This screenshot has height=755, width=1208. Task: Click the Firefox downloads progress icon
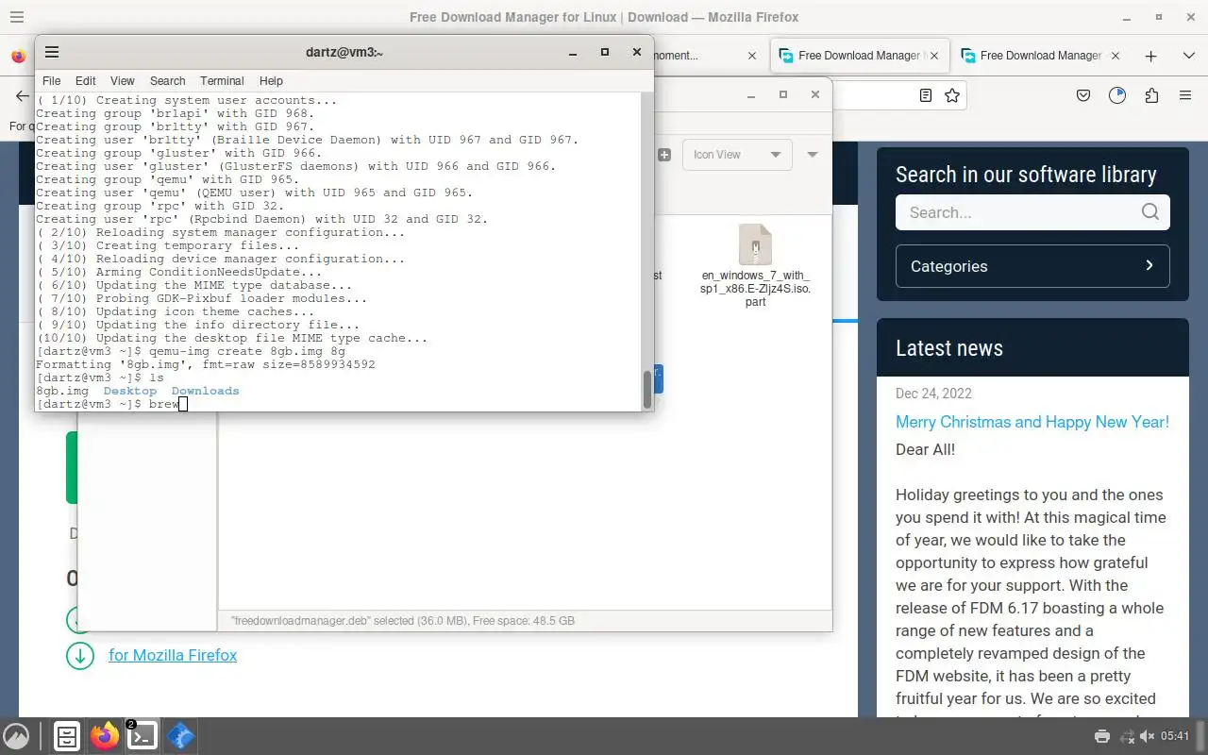[1117, 95]
